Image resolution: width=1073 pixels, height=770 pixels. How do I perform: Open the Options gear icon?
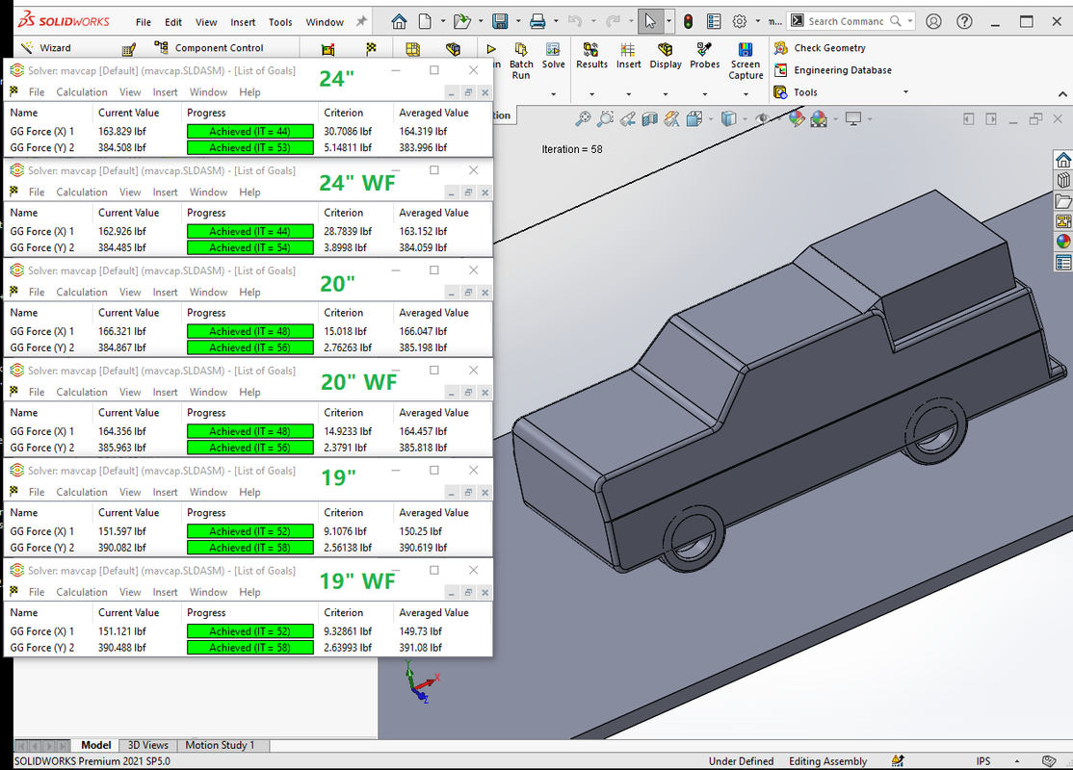tap(740, 22)
